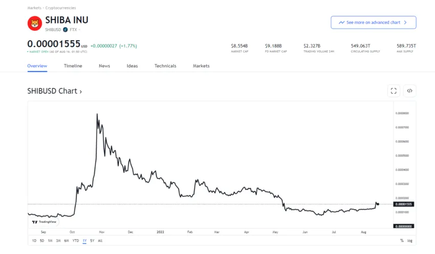Select the 1D time range
This screenshot has height=254, width=435.
(34, 241)
